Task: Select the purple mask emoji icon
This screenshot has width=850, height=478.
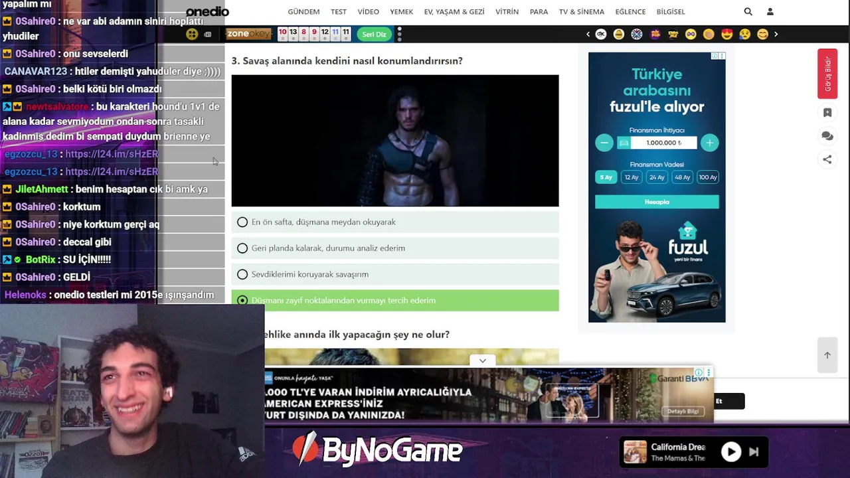Action: click(x=691, y=34)
